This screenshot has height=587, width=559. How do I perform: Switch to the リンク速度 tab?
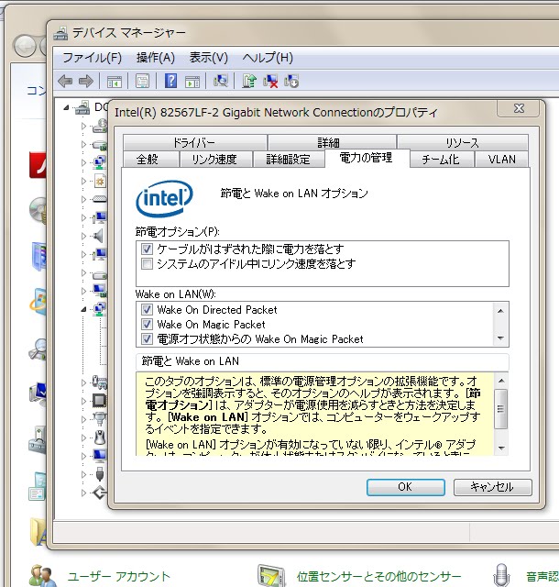[x=215, y=159]
